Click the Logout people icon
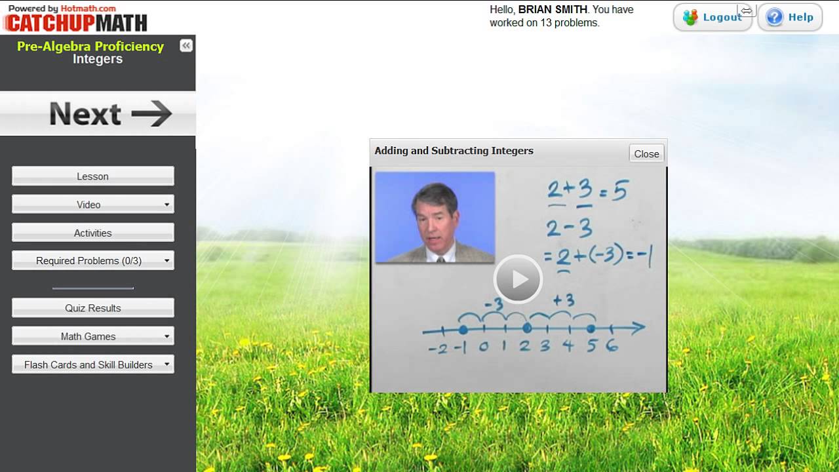The height and width of the screenshot is (472, 839). tap(690, 17)
